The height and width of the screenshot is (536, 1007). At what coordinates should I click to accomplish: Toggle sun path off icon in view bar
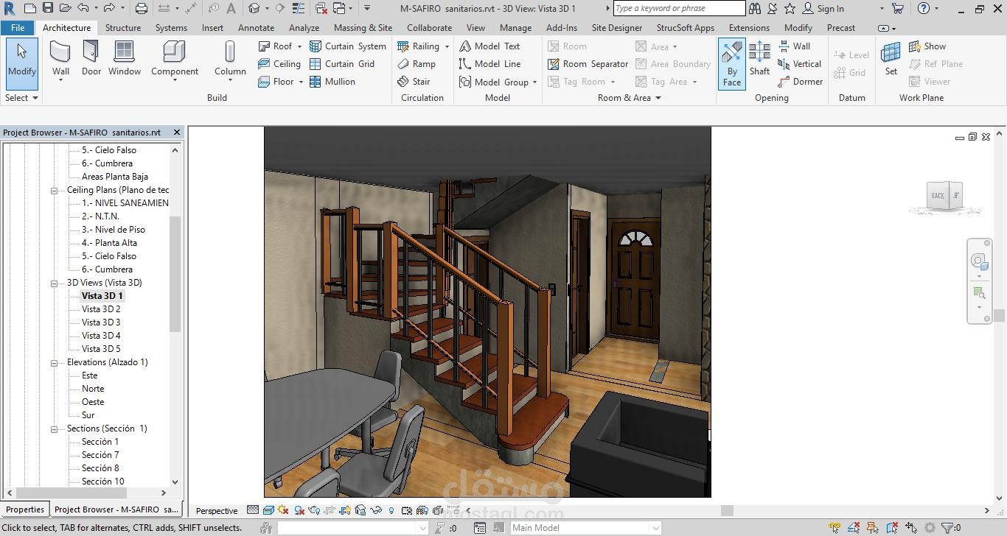[x=283, y=510]
